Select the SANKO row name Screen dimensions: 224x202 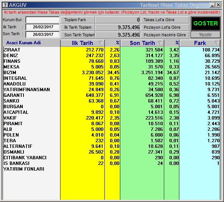tap(11, 101)
